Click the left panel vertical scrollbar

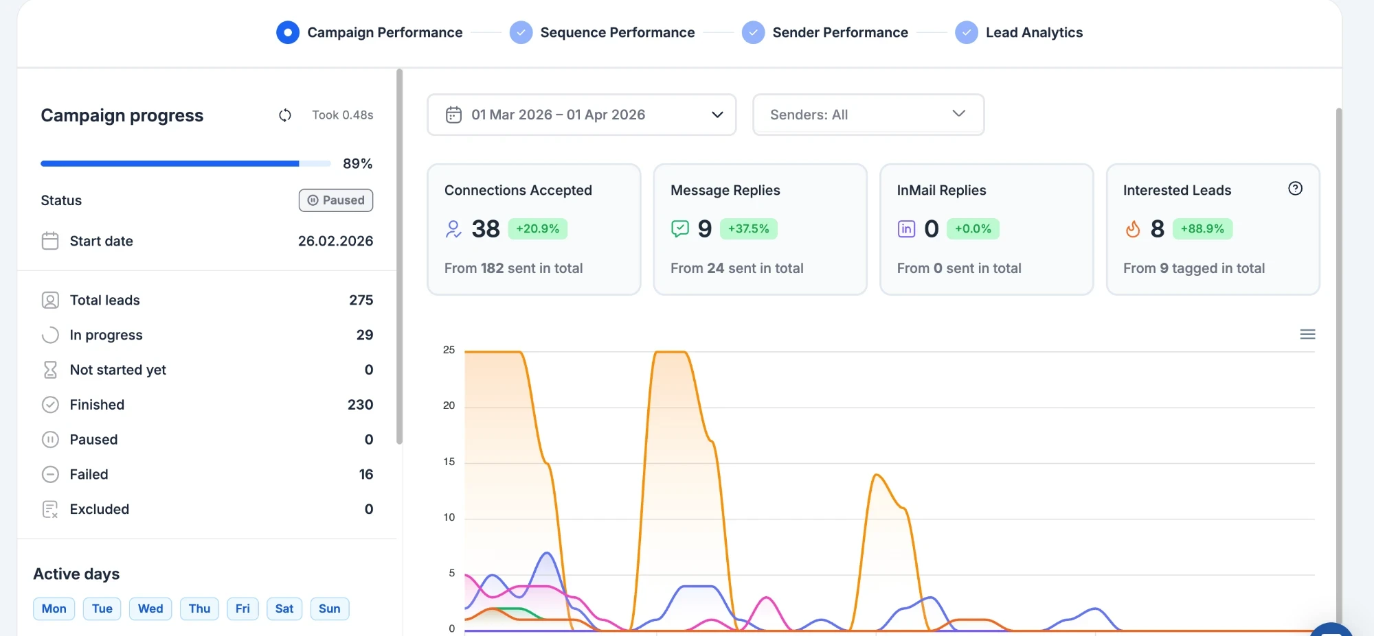tap(399, 257)
